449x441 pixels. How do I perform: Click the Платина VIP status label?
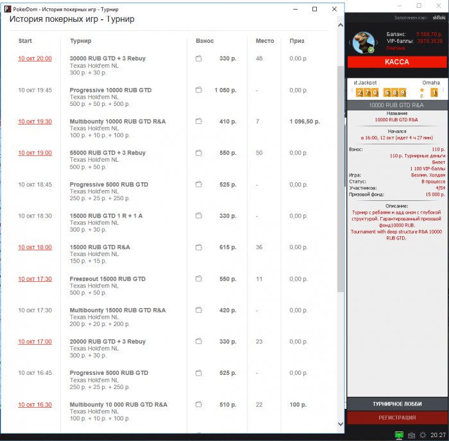point(396,48)
